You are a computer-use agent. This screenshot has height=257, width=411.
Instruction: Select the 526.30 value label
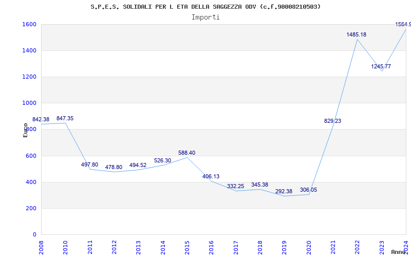[162, 160]
